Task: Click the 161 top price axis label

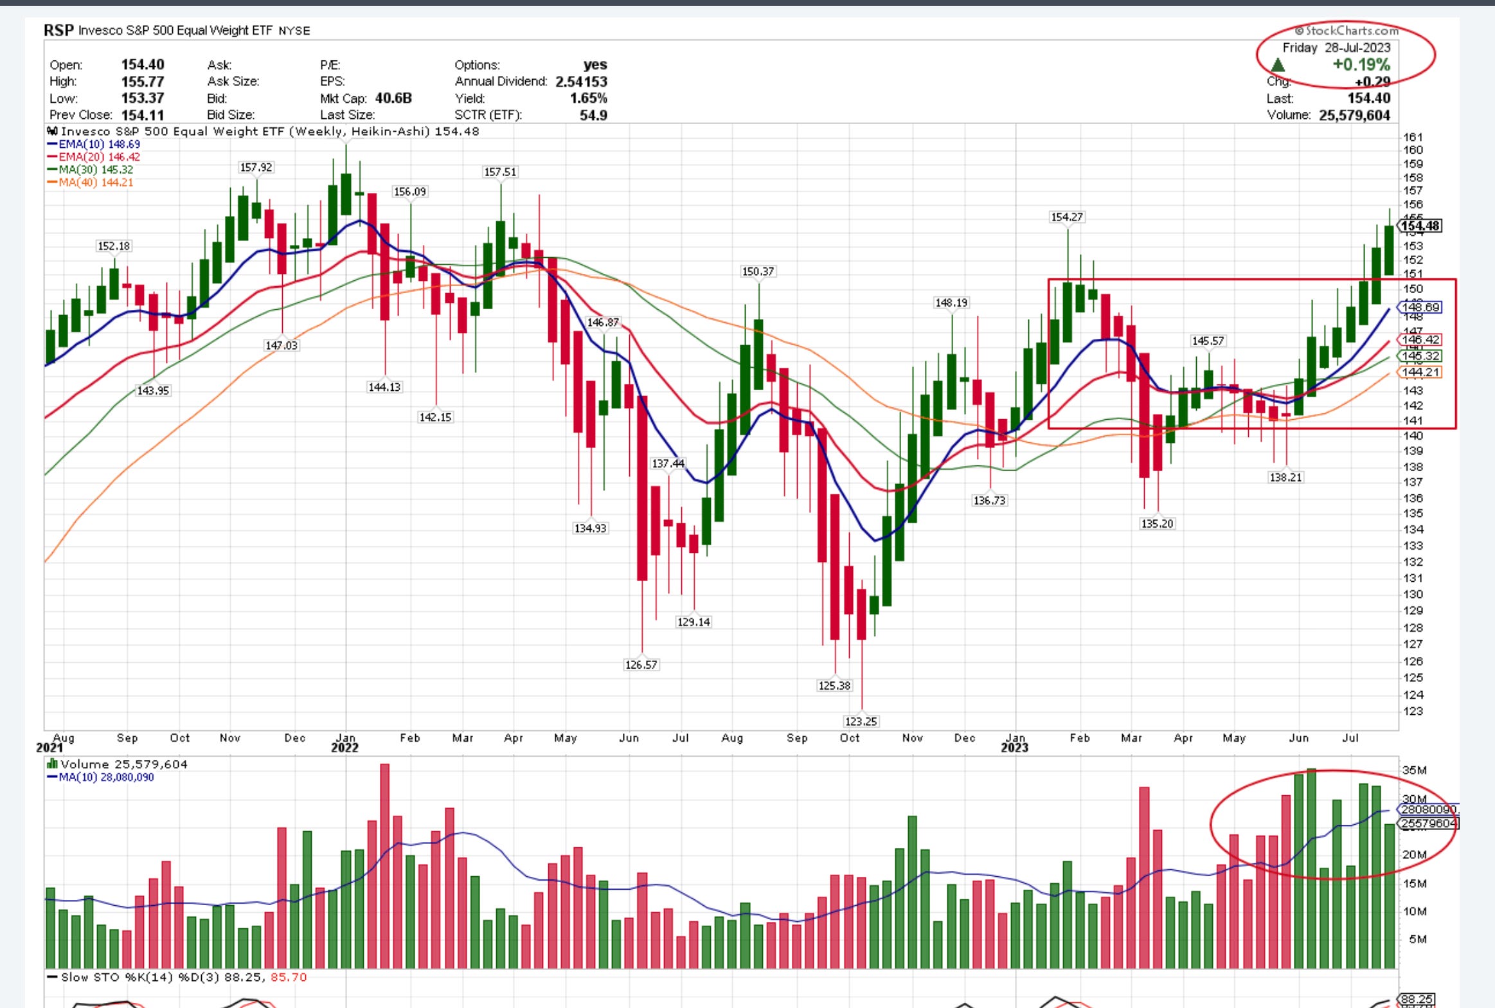Action: tap(1413, 137)
